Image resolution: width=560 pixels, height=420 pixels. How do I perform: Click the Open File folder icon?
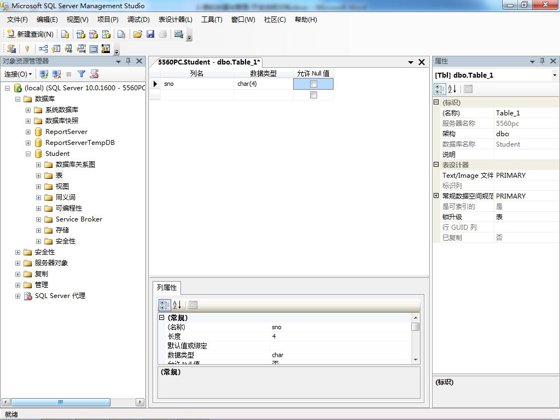[x=137, y=34]
